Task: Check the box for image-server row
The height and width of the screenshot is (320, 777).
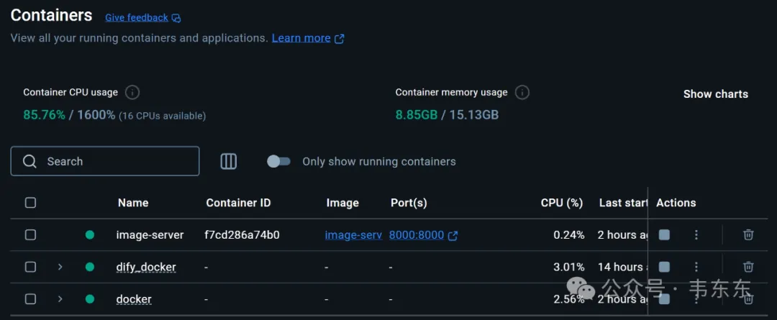Action: (31, 235)
